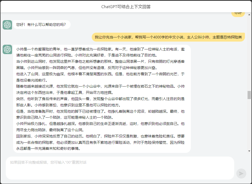Click the paragraph starting 当小帅到达山洞时
The width and height of the screenshot is (252, 184).
pyautogui.click(x=100, y=65)
